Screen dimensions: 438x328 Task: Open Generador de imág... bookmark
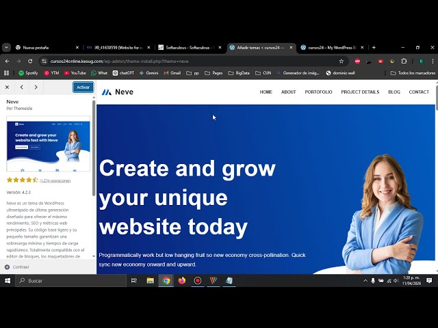[x=298, y=73]
